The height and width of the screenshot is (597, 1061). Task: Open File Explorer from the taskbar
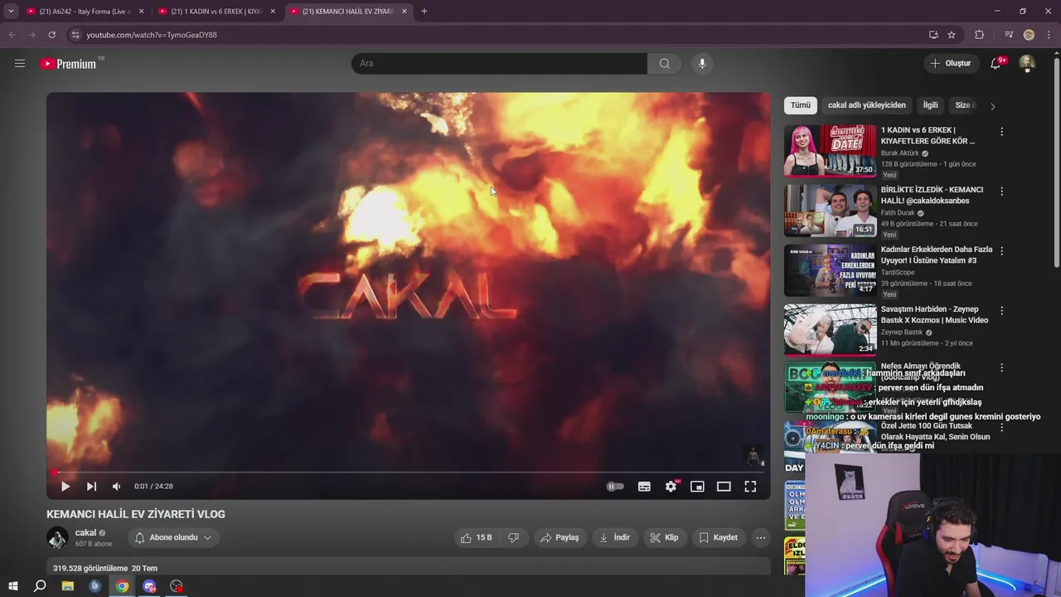[x=67, y=586]
